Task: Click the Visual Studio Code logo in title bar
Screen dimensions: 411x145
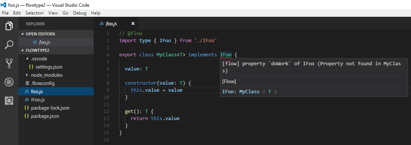Action: 3,5
